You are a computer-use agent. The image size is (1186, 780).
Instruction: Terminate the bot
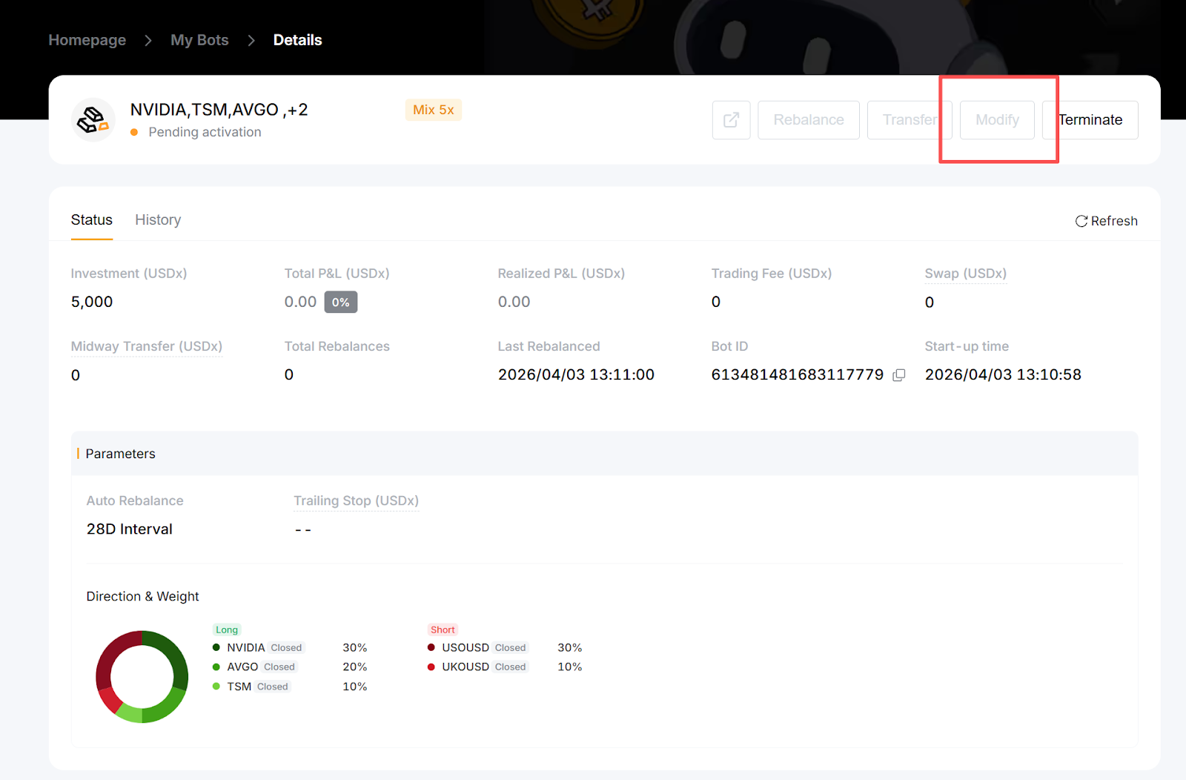click(x=1090, y=120)
